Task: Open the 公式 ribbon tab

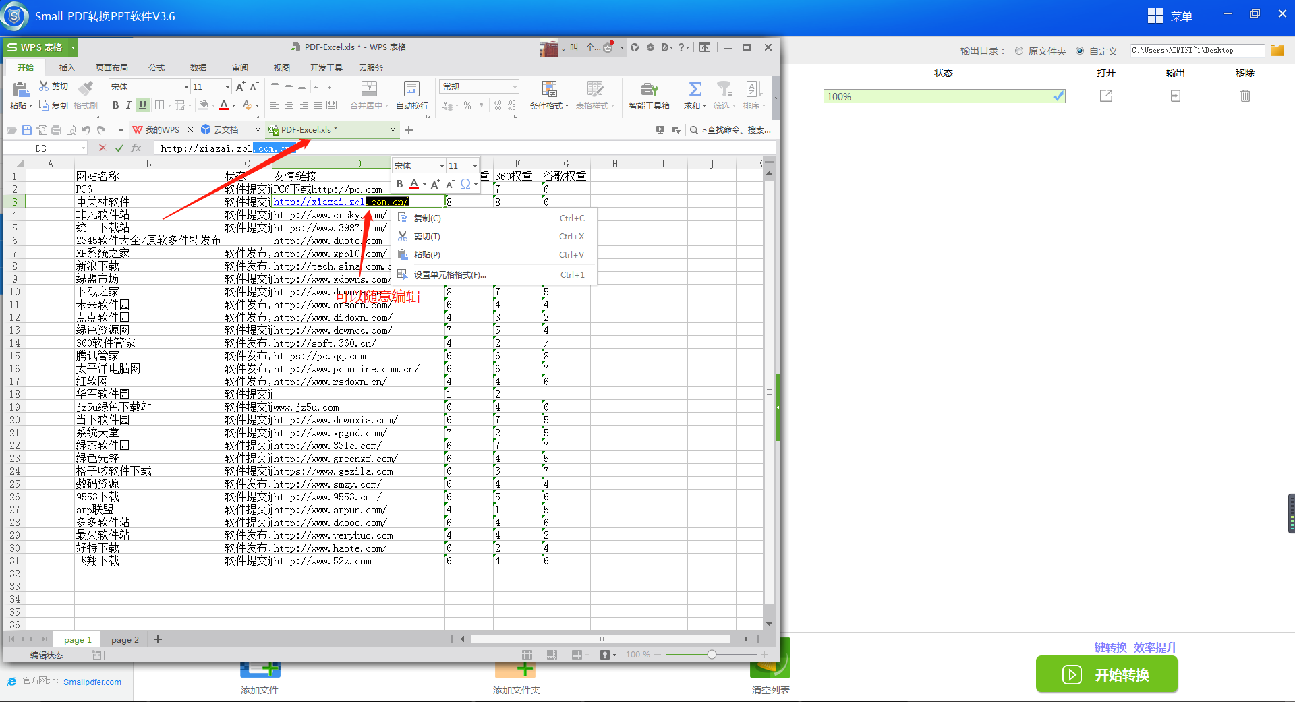Action: coord(156,67)
